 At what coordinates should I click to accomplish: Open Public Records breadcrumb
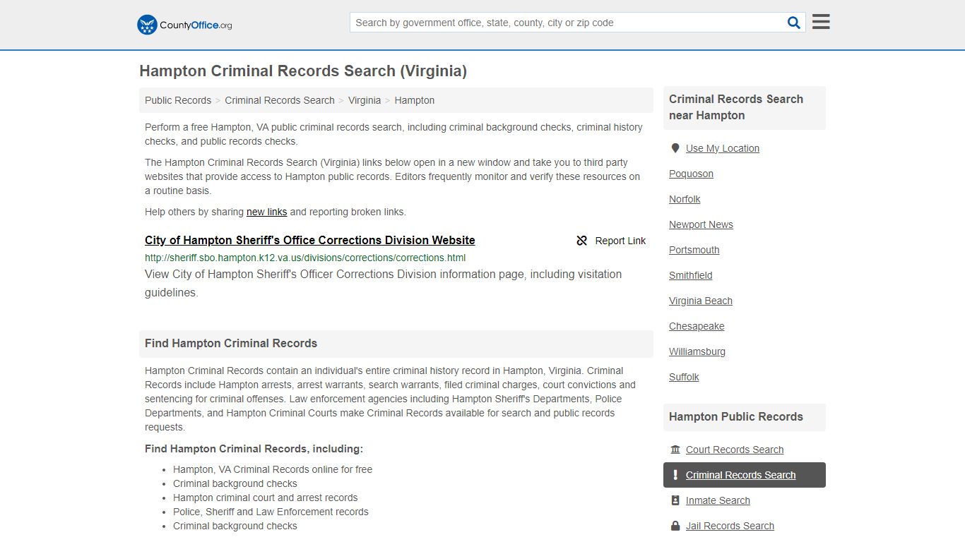coord(178,100)
